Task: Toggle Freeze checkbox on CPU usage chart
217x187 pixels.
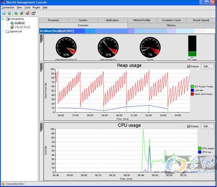Action: pyautogui.click(x=188, y=127)
